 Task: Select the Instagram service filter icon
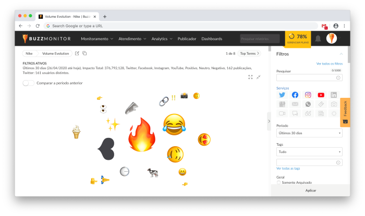pyautogui.click(x=308, y=95)
